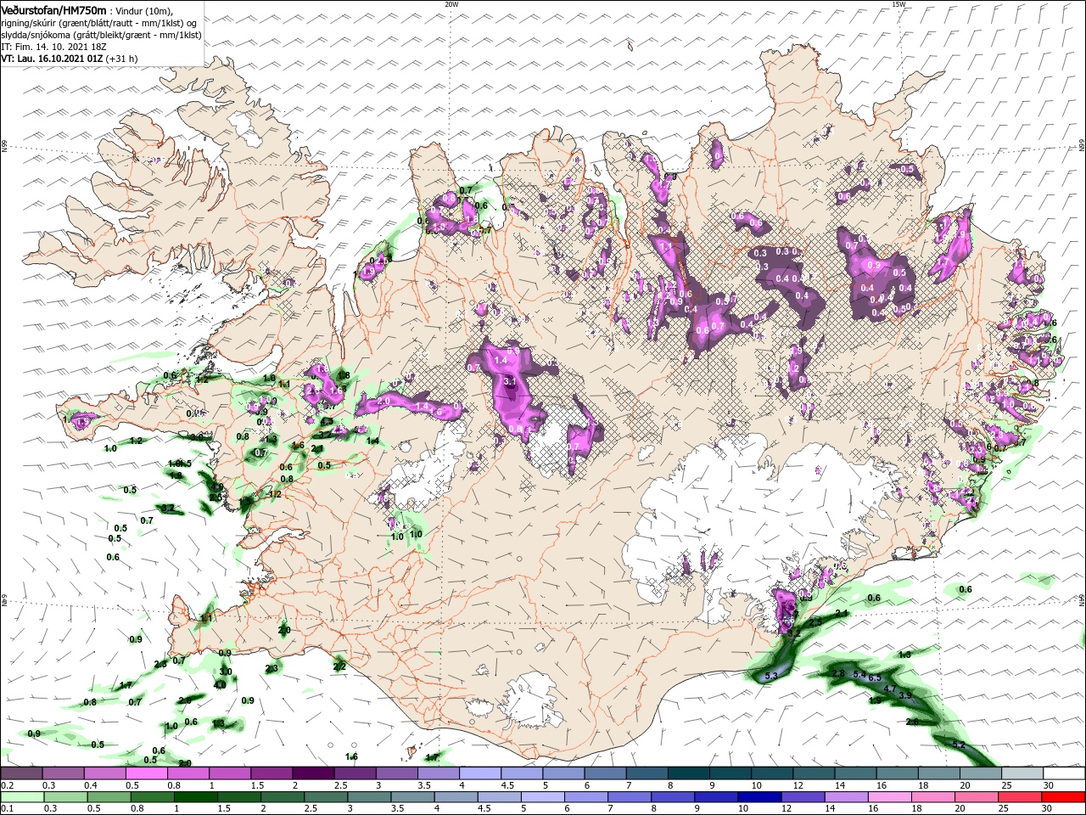Click the "4.0" rain value off southwest coast
The width and height of the screenshot is (1086, 815).
tap(220, 684)
